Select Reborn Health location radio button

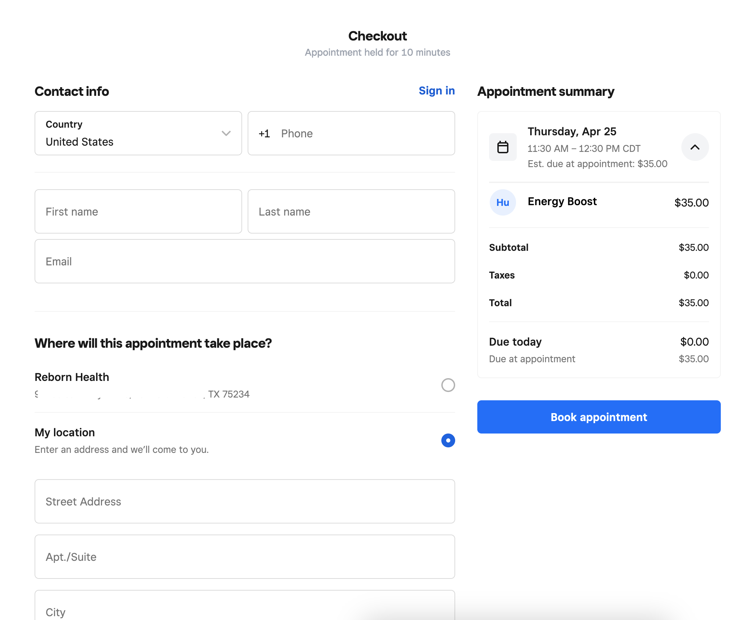[x=448, y=385]
